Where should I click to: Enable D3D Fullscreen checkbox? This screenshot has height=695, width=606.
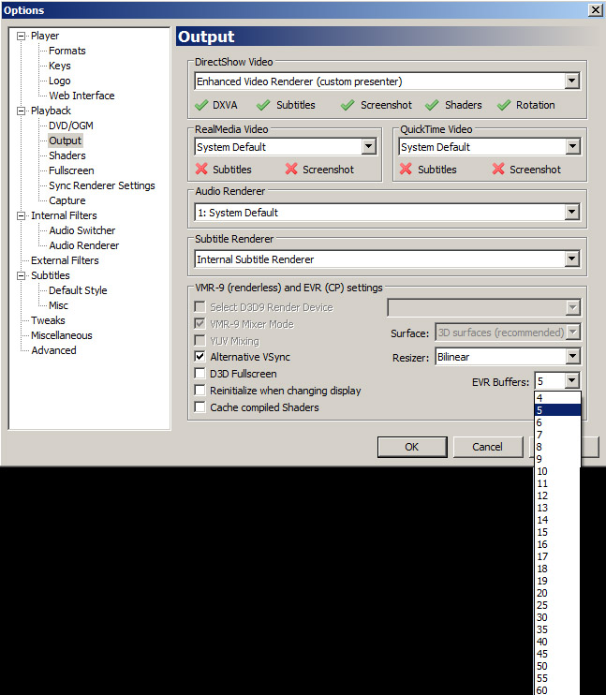click(x=200, y=373)
